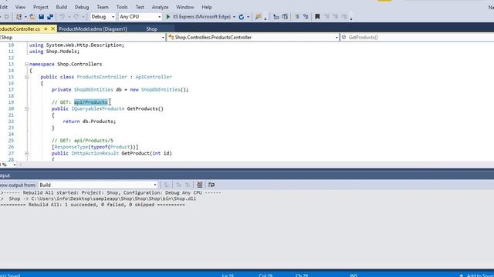Click the New Project toolbar icon
The image size is (494, 277).
pyautogui.click(x=19, y=17)
